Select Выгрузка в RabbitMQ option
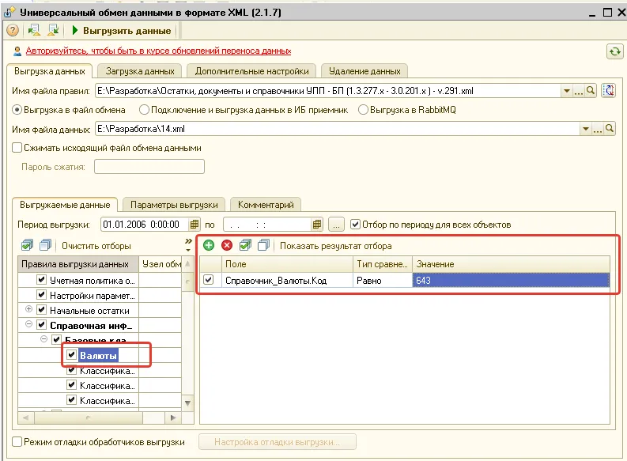 click(x=363, y=110)
